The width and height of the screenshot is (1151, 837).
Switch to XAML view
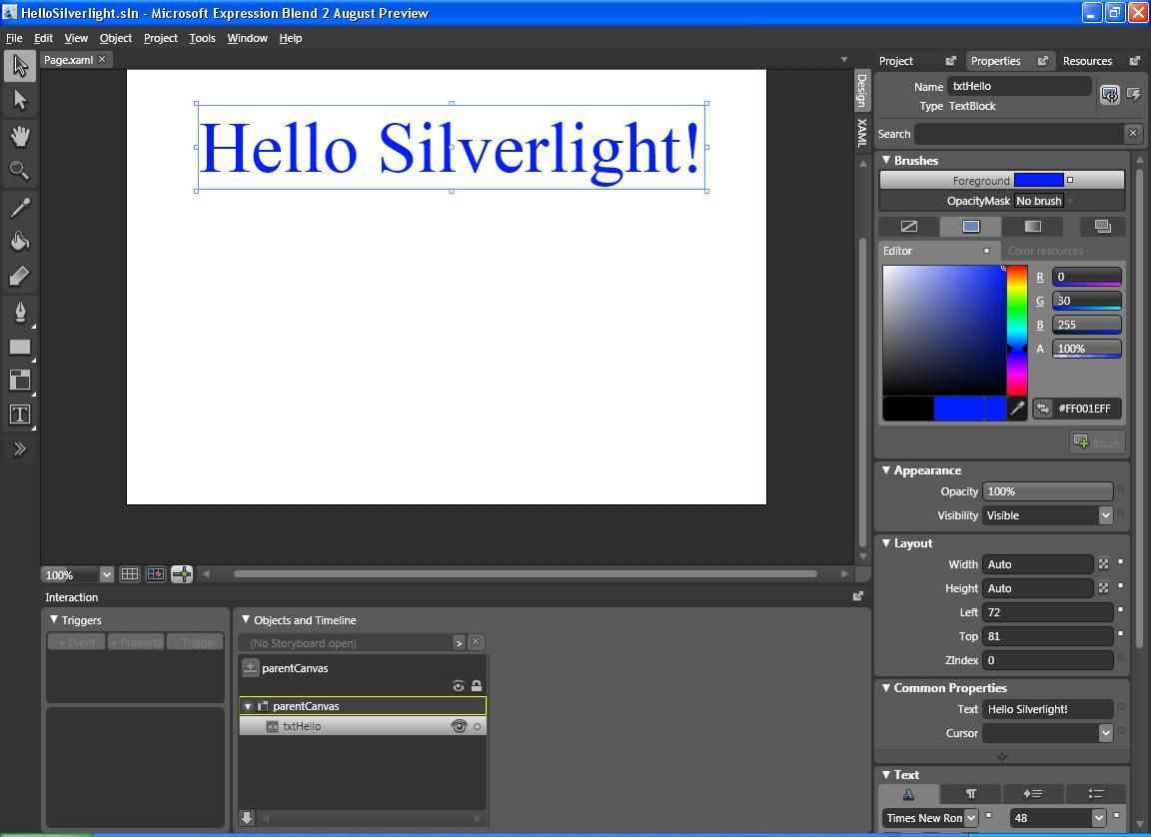tap(862, 132)
